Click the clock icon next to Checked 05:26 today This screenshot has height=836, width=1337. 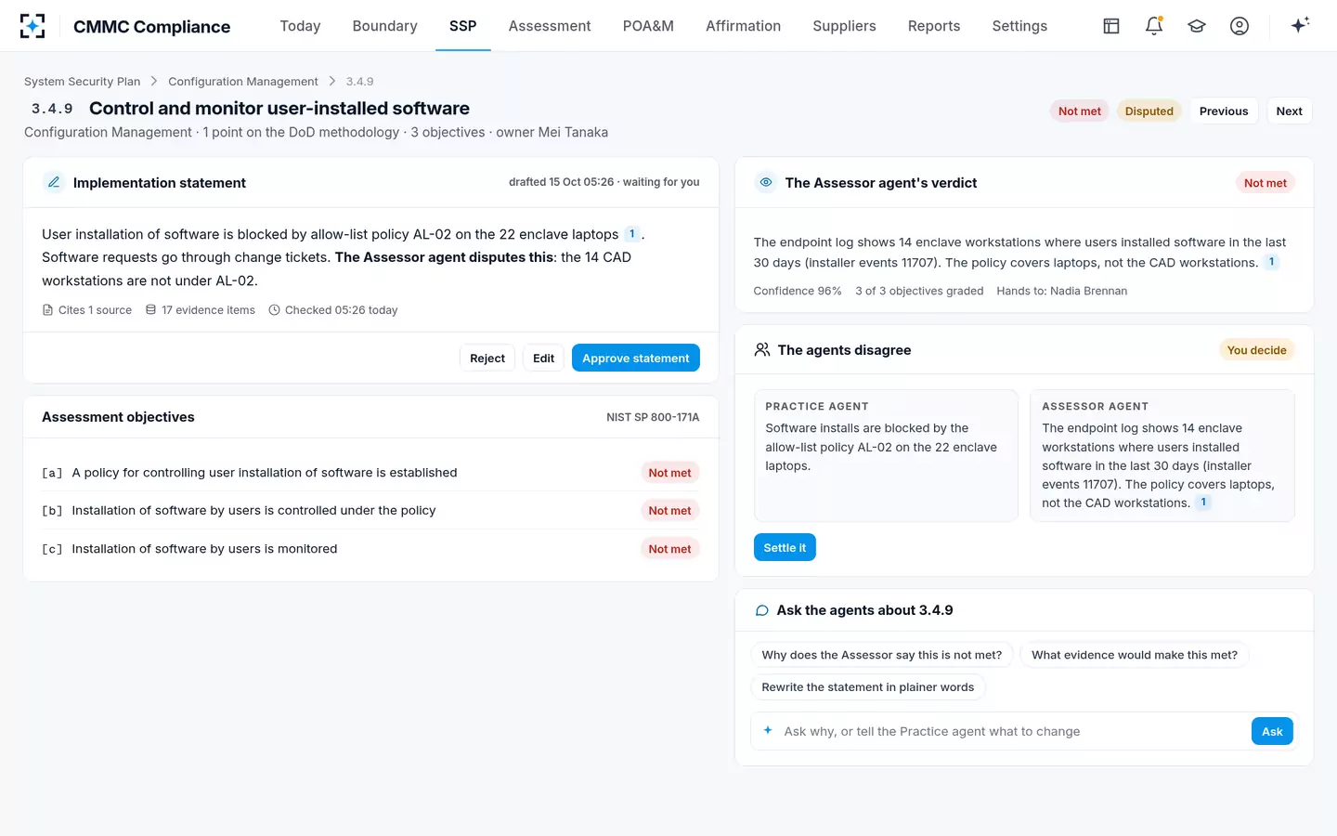[274, 310]
